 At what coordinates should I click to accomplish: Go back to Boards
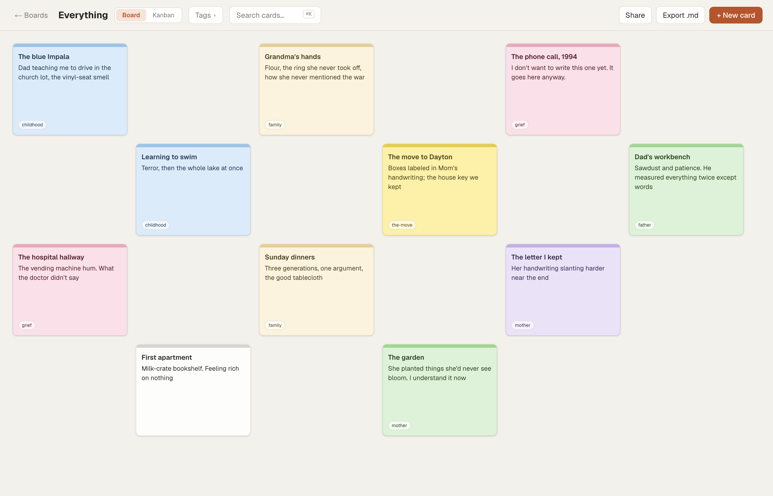[x=31, y=15]
